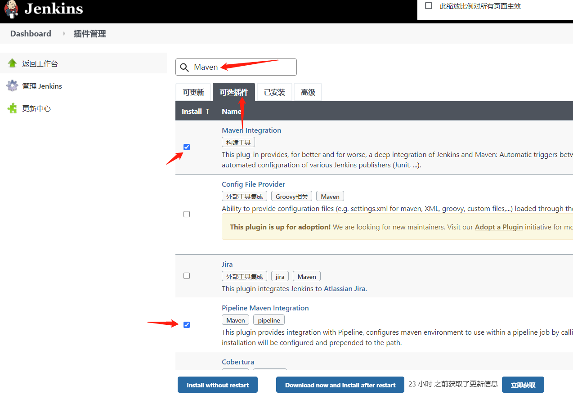Click the magnifier icon in the search box
This screenshot has width=573, height=395.
(184, 67)
